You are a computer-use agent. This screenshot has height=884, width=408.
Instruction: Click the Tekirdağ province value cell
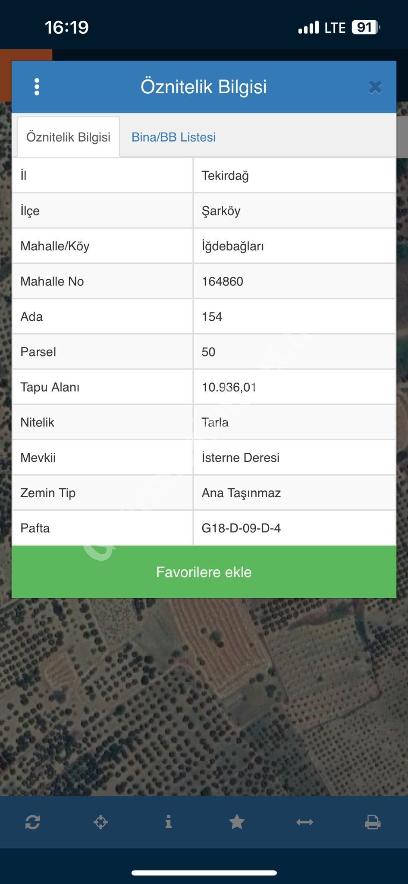225,176
